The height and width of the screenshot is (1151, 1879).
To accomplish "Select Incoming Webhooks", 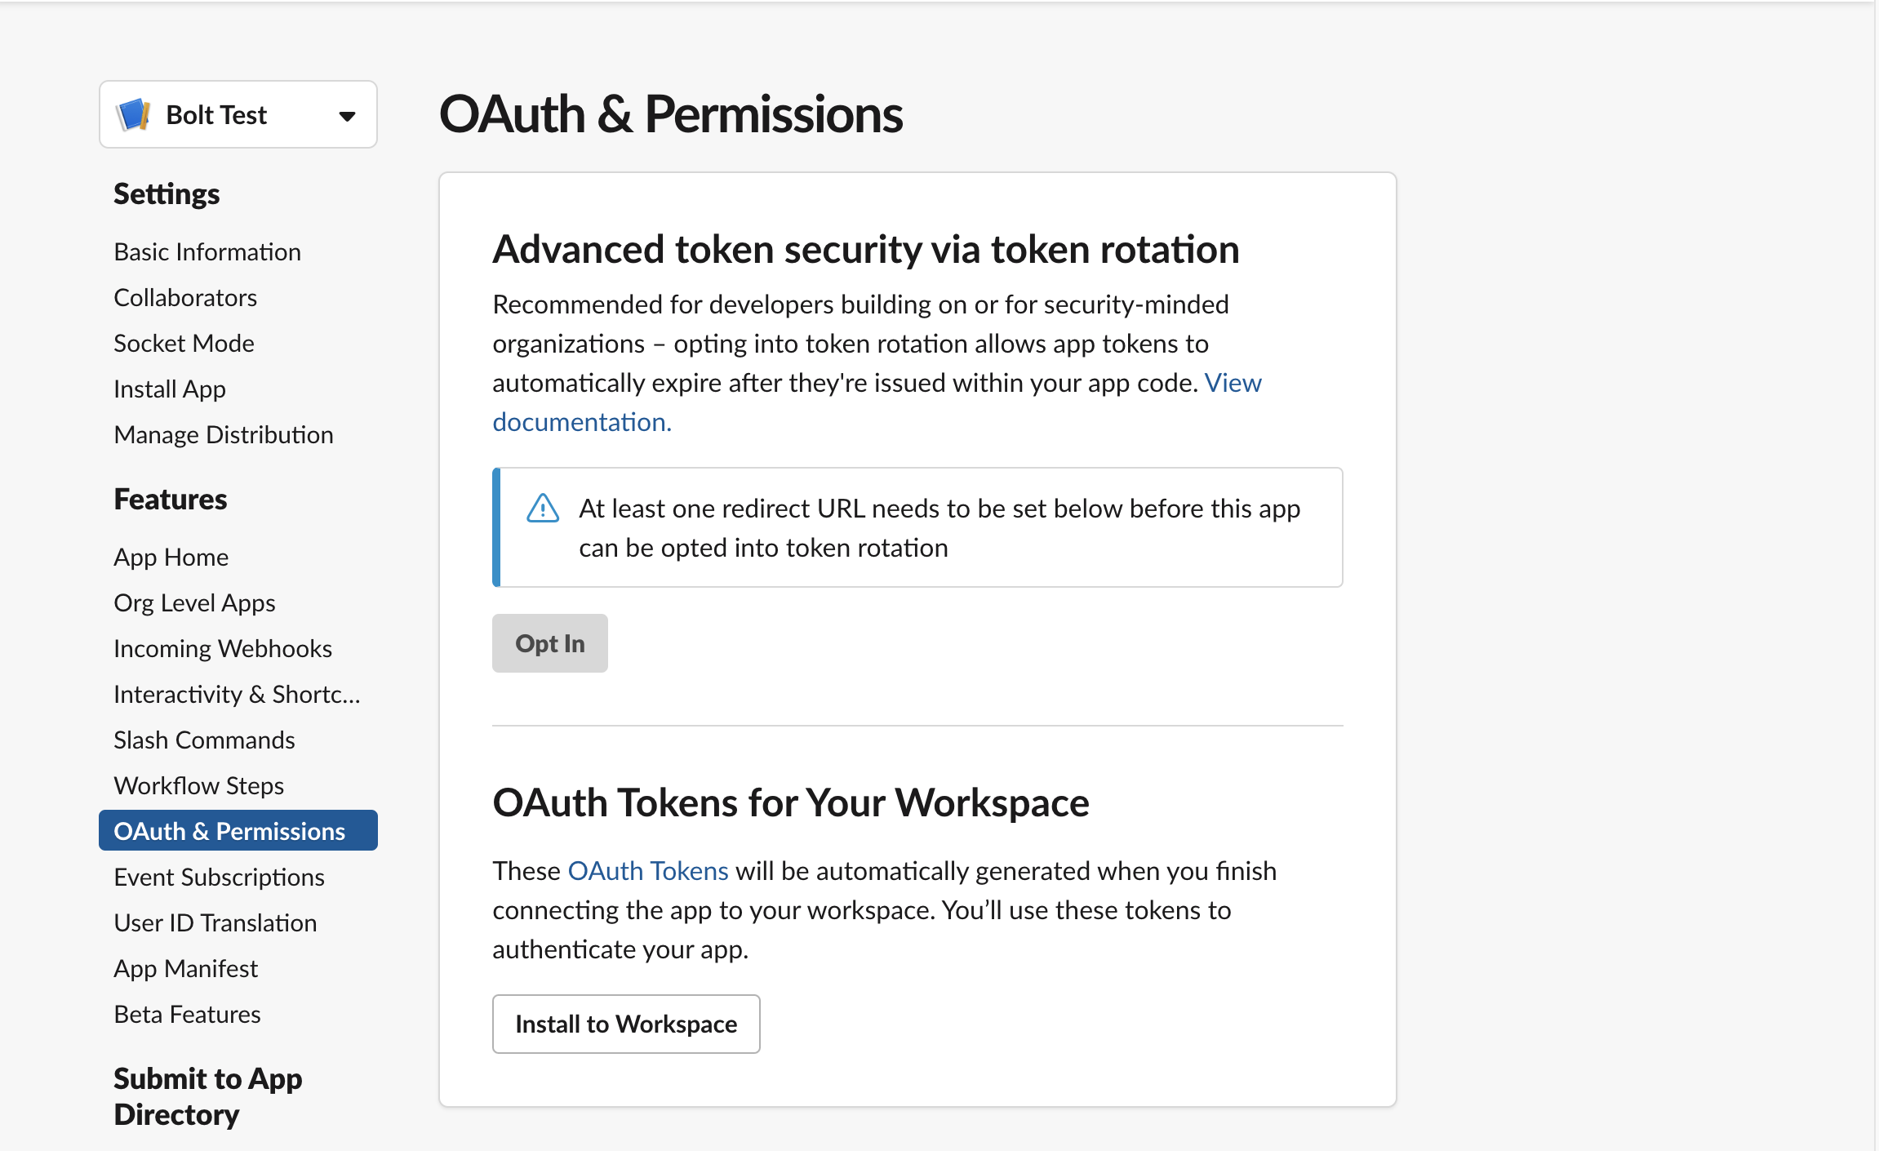I will click(x=222, y=648).
